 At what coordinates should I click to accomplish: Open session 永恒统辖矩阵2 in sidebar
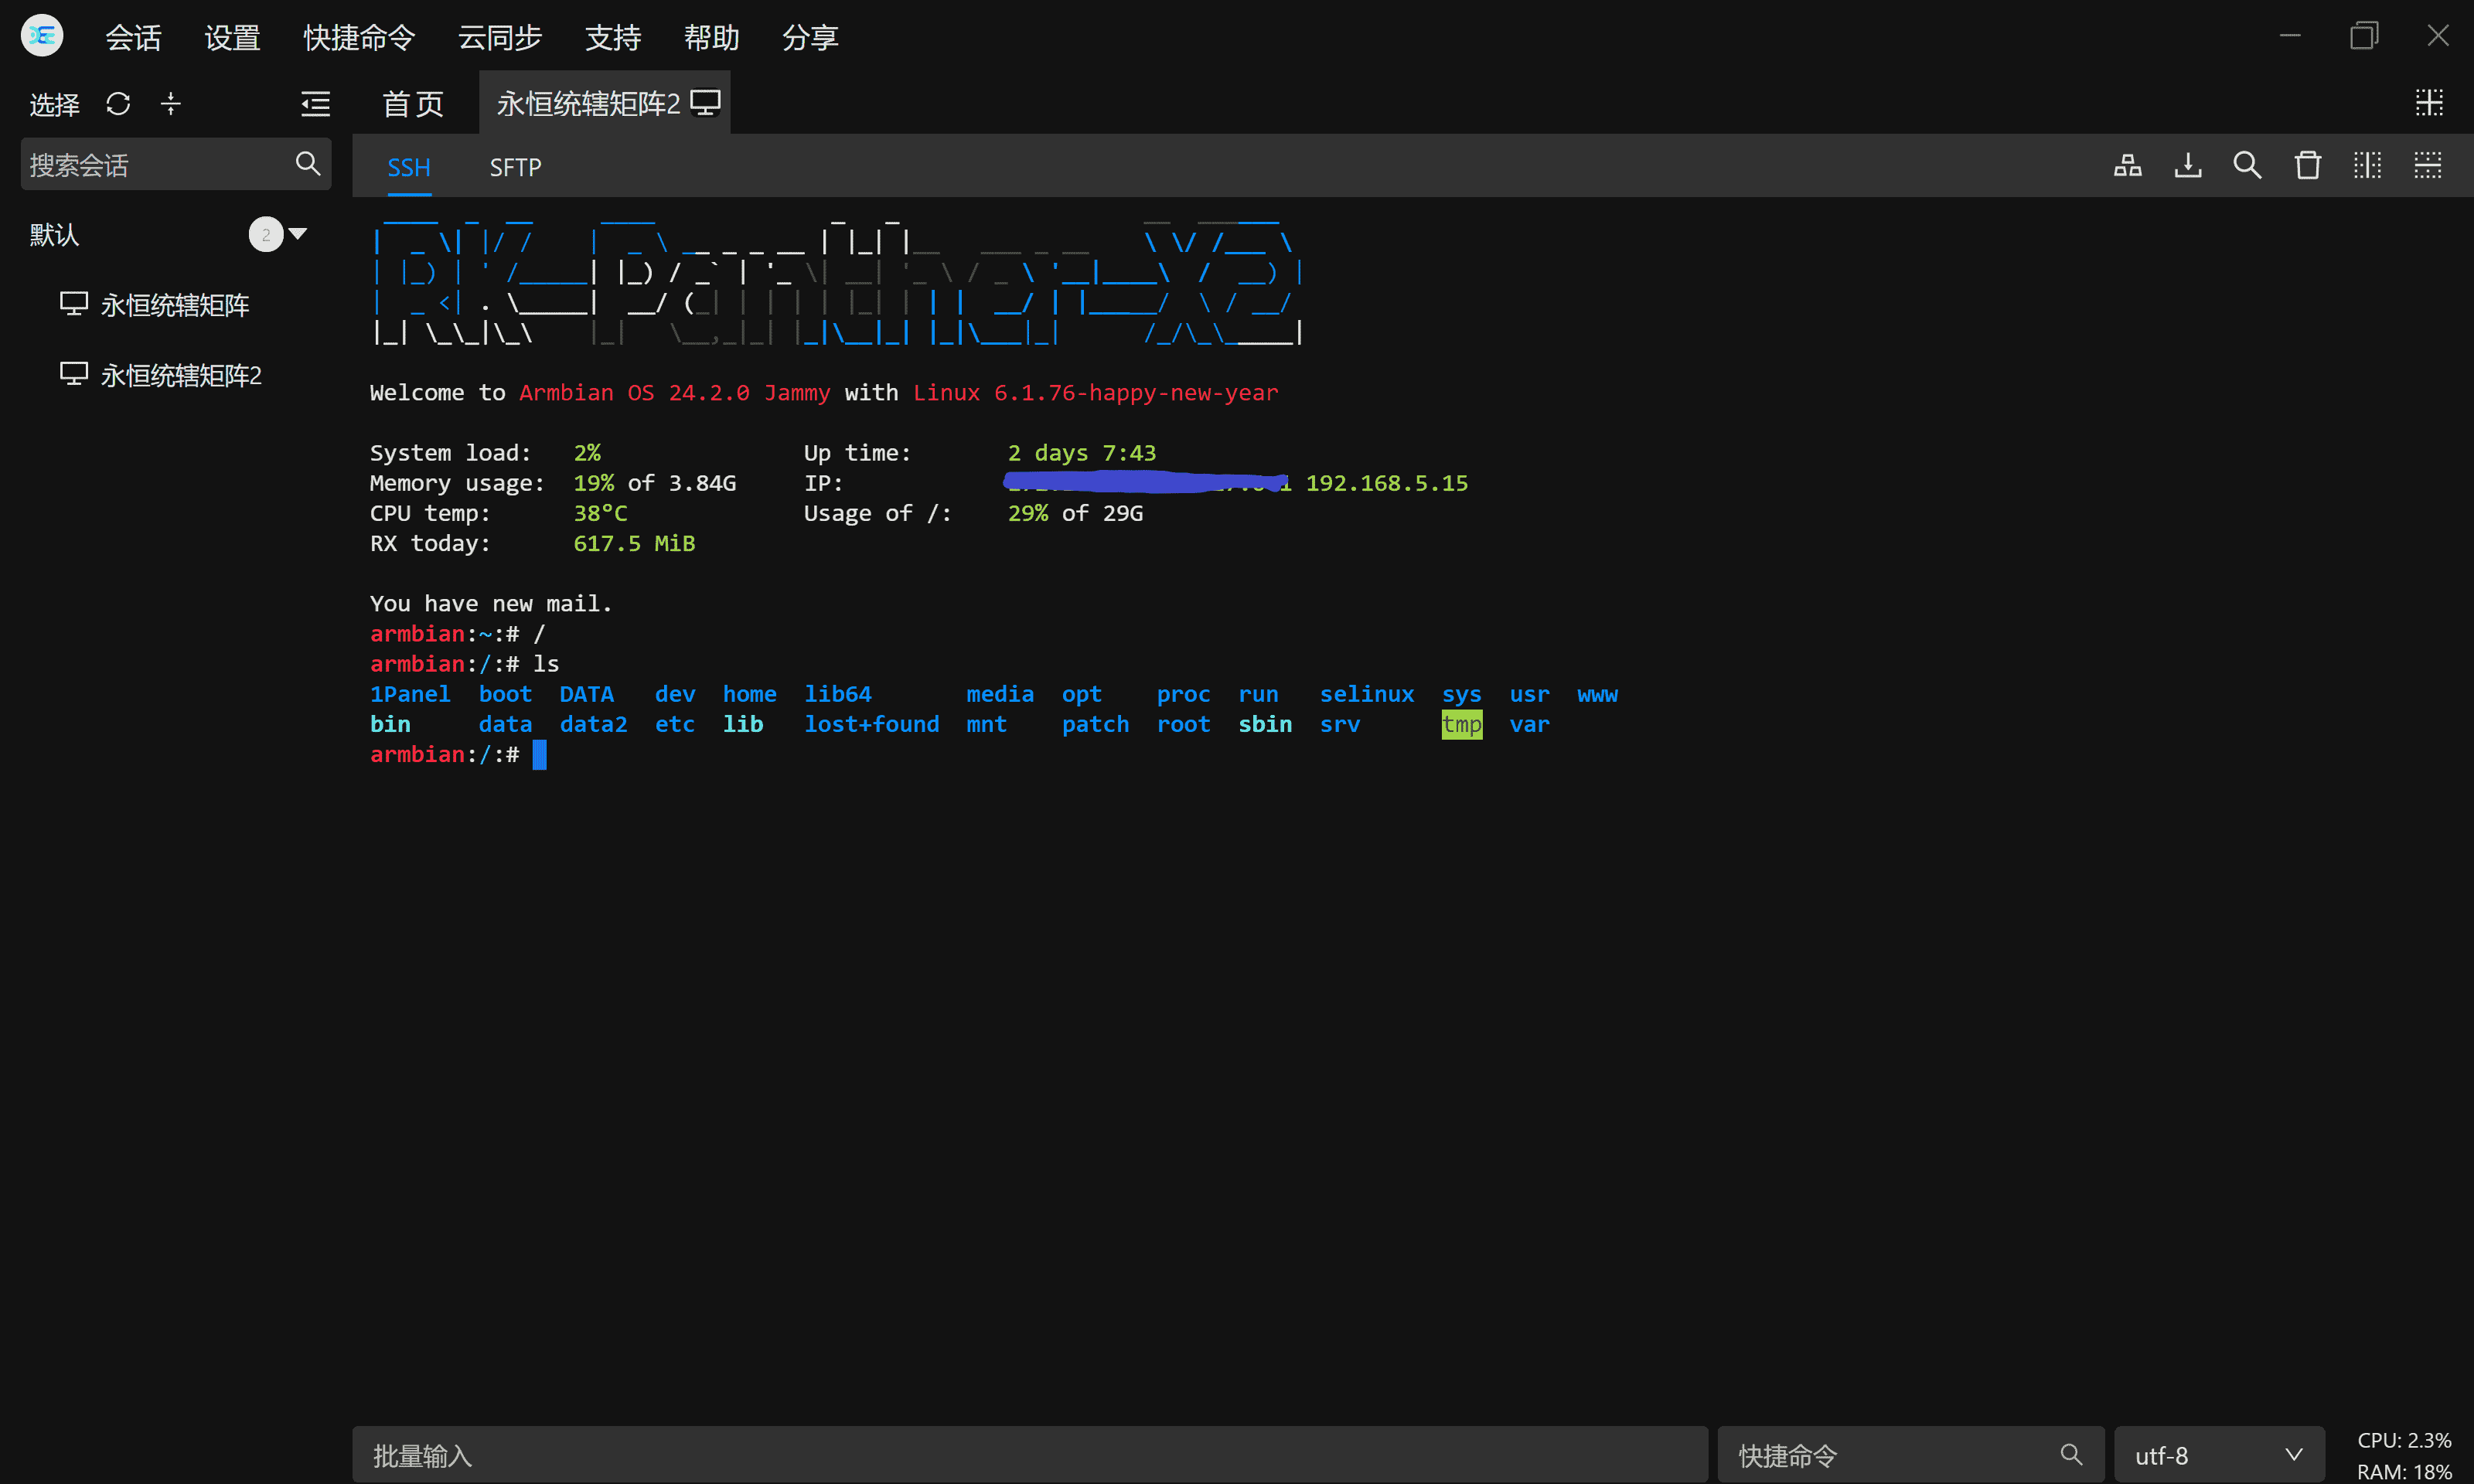181,375
